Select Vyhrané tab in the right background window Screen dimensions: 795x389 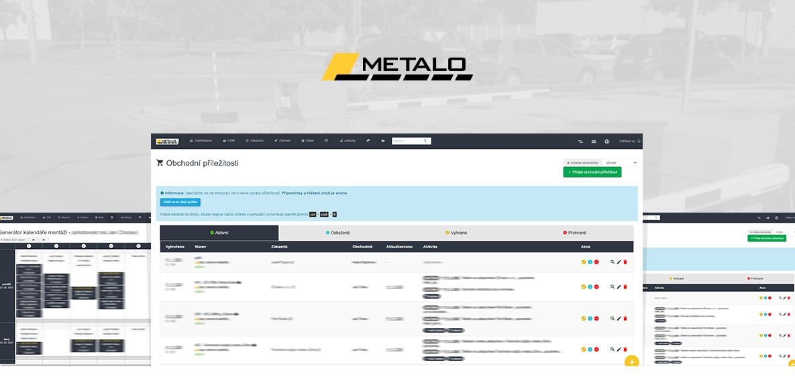[x=678, y=278]
